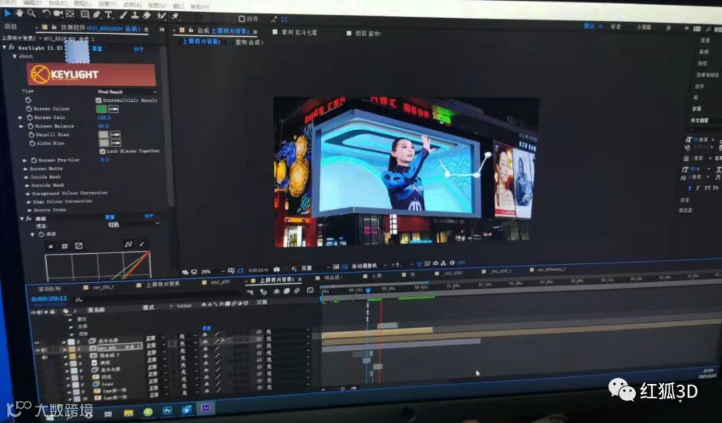Show channel and color management settings
The height and width of the screenshot is (423, 722).
pyautogui.click(x=293, y=269)
